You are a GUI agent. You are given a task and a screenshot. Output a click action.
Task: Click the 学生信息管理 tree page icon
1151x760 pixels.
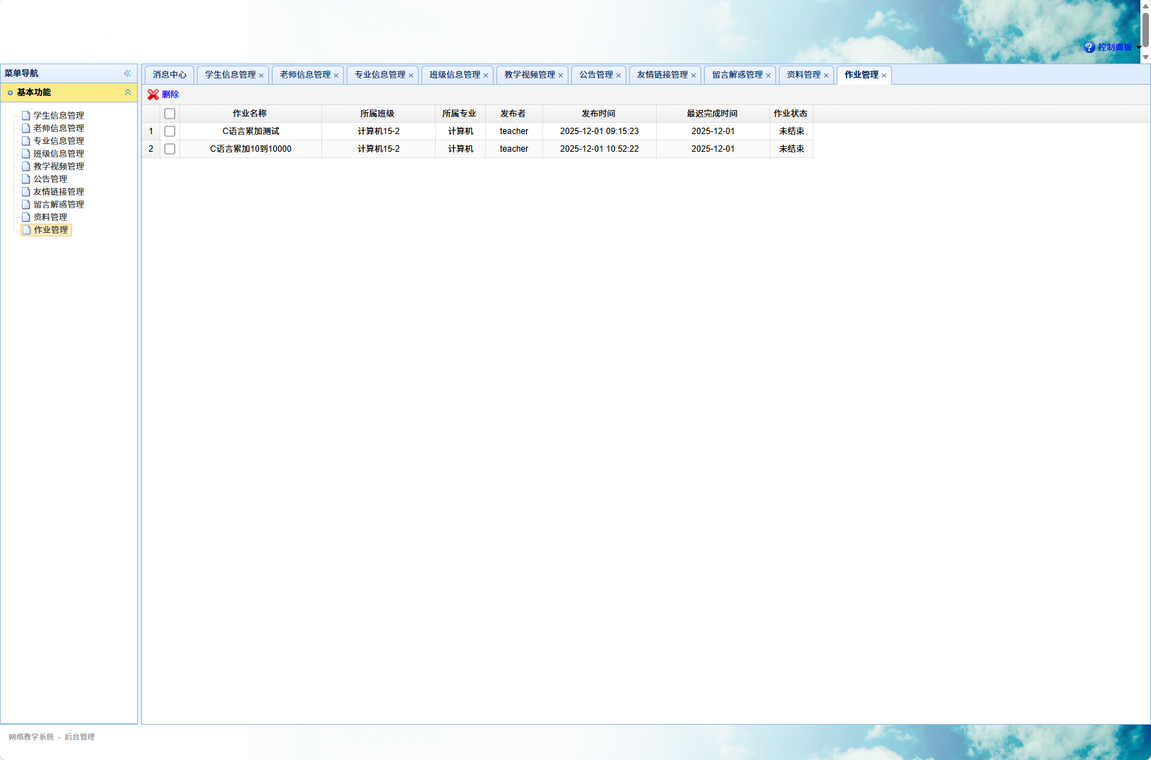(x=26, y=116)
